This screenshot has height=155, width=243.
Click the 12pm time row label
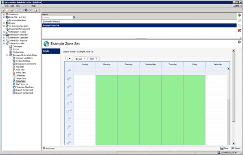(69, 111)
